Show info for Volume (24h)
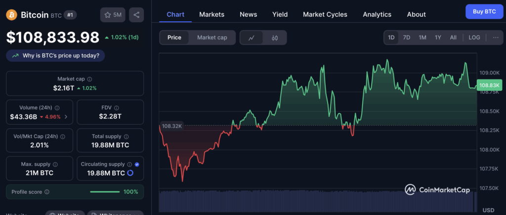 tap(57, 108)
